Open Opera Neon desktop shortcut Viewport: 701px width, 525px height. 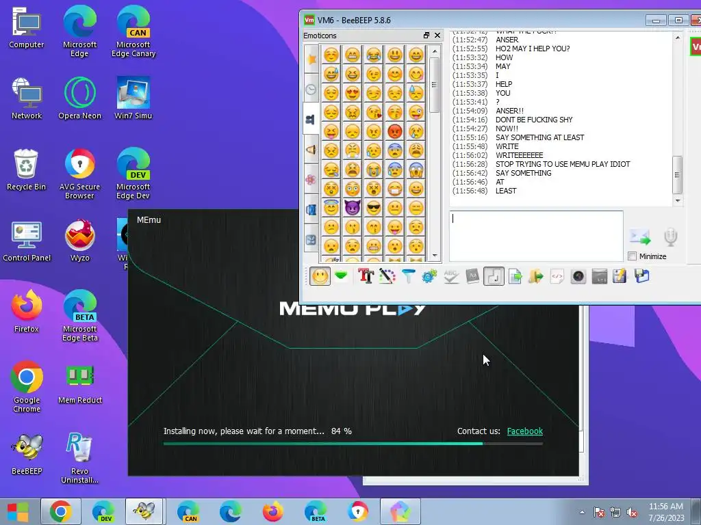click(x=79, y=98)
